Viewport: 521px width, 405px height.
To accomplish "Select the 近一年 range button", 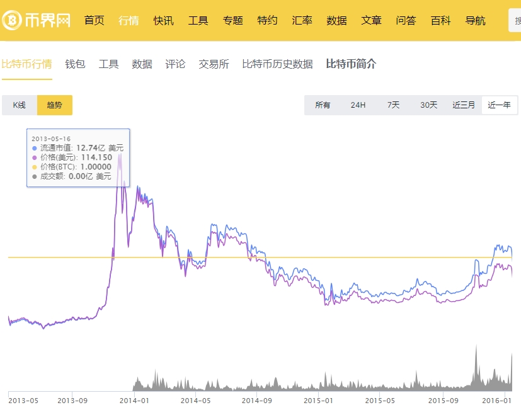I will 499,105.
